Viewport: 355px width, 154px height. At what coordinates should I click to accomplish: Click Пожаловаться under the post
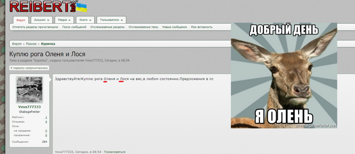click(114, 152)
